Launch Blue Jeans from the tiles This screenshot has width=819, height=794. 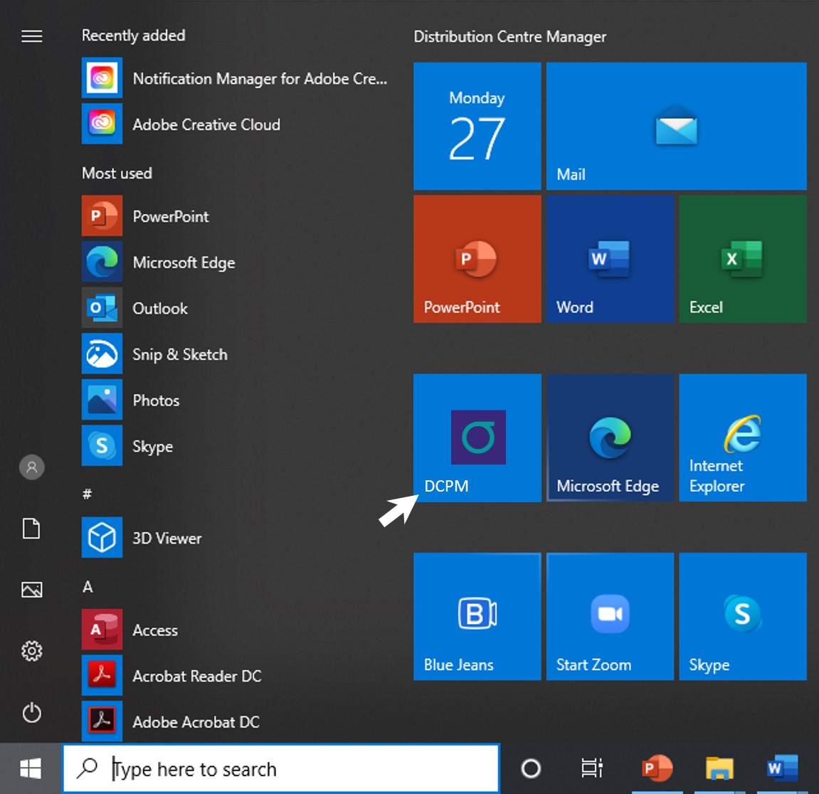pyautogui.click(x=477, y=615)
